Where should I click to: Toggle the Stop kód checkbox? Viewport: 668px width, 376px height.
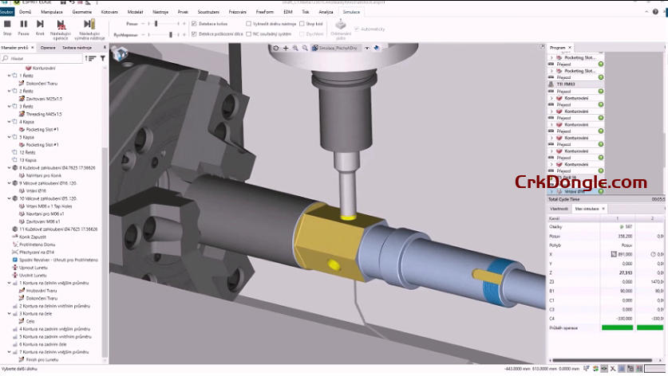coord(301,24)
